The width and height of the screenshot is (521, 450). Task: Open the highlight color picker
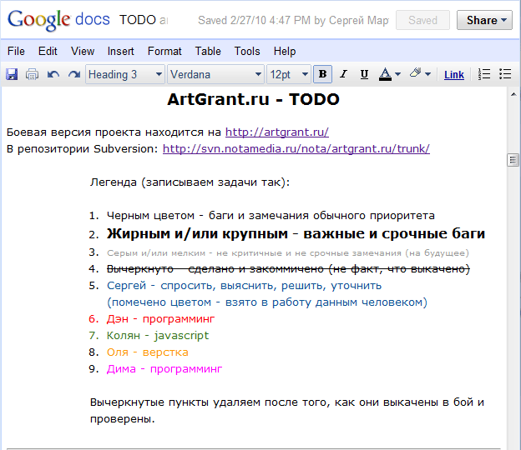[x=420, y=74]
